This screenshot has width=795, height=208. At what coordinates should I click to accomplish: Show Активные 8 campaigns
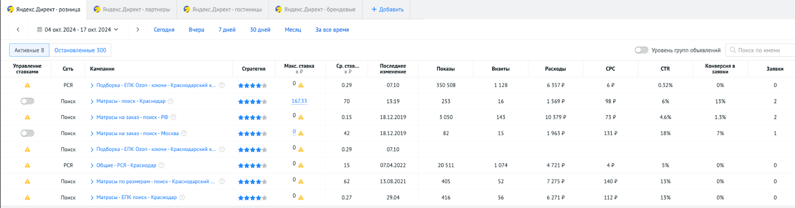click(29, 50)
